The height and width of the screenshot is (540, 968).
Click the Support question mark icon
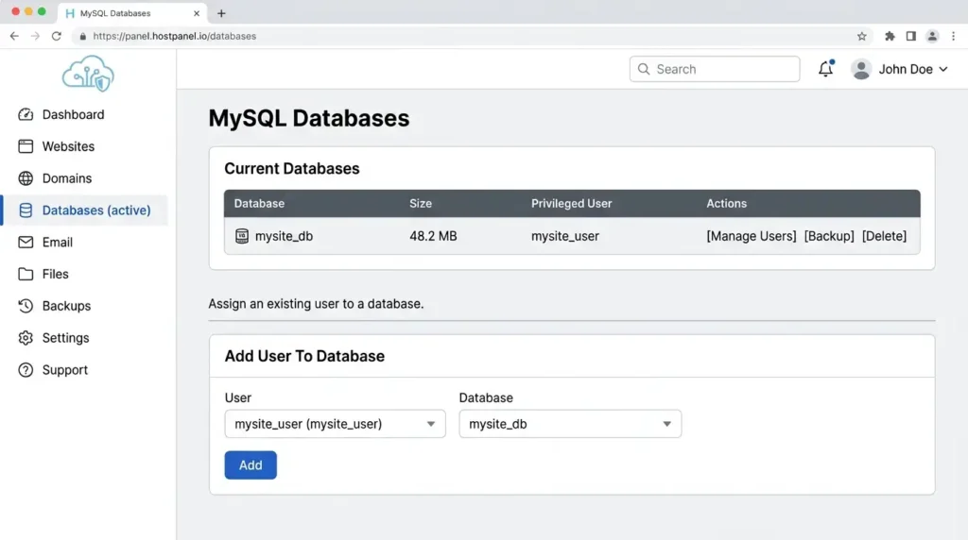point(26,370)
